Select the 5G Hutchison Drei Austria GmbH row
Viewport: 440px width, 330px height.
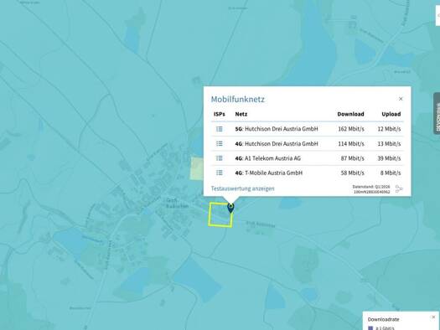tap(308, 129)
